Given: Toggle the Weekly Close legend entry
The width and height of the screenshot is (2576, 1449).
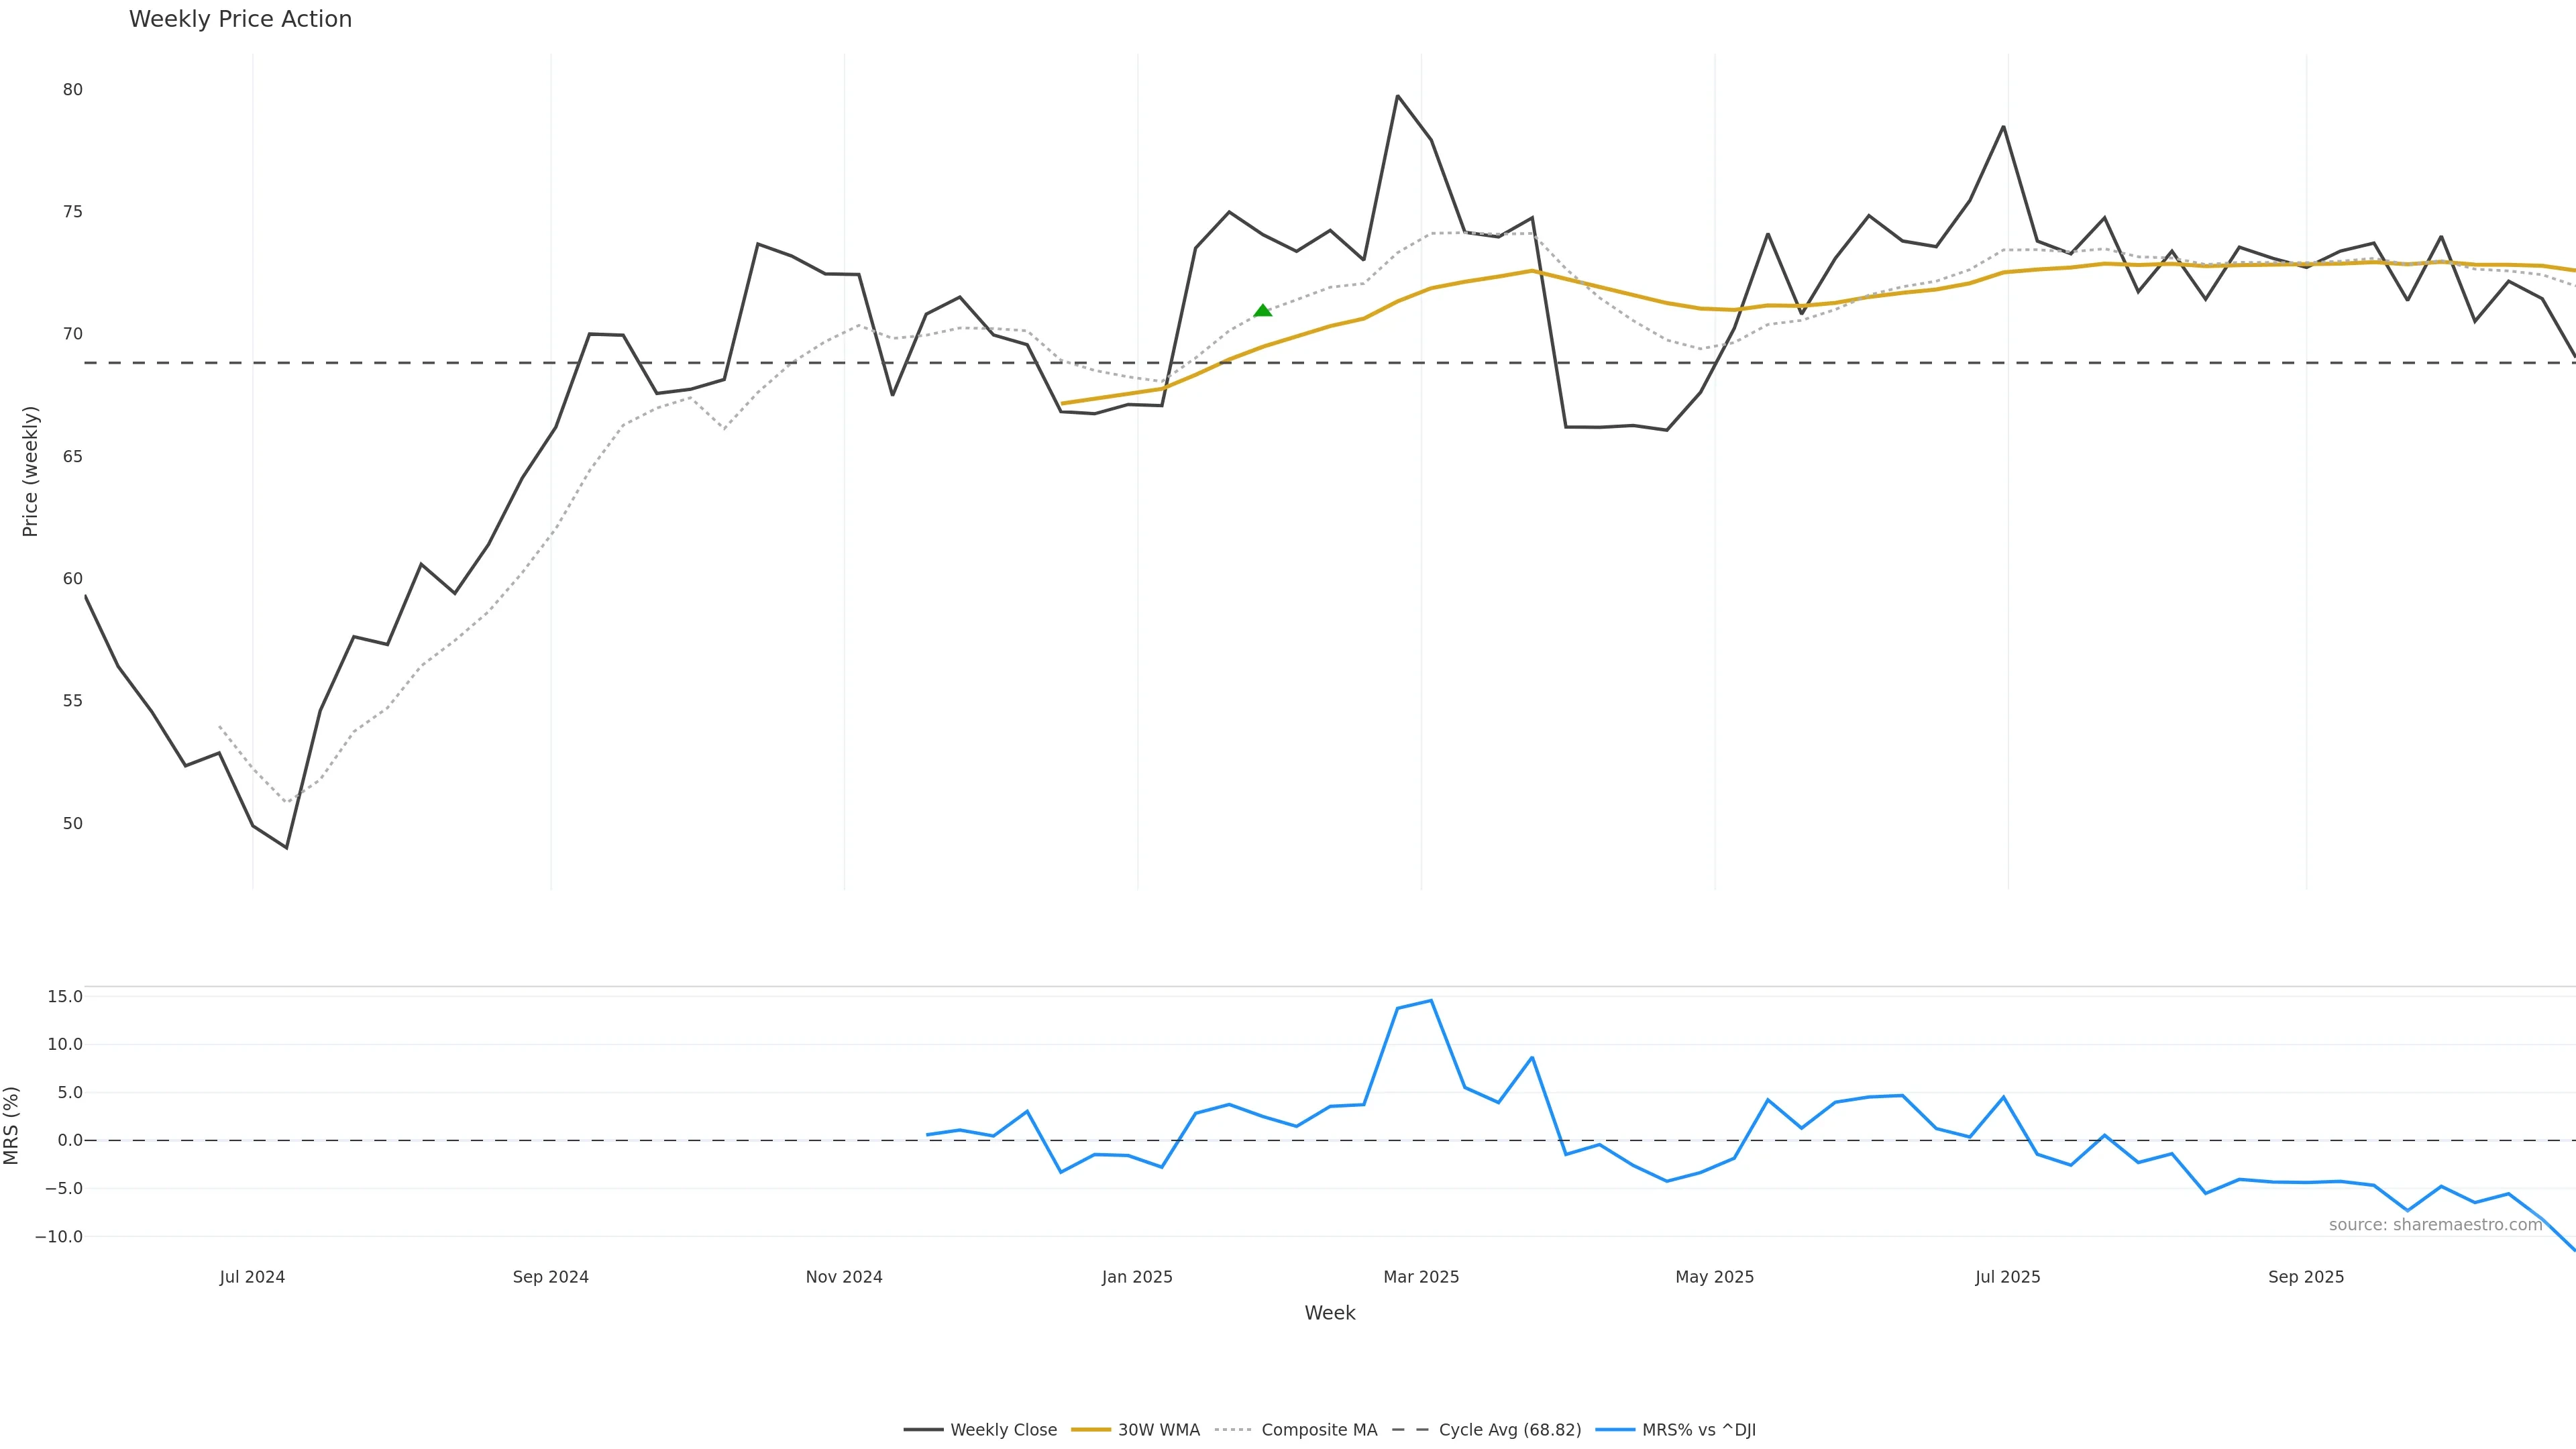Looking at the screenshot, I should (1003, 1430).
